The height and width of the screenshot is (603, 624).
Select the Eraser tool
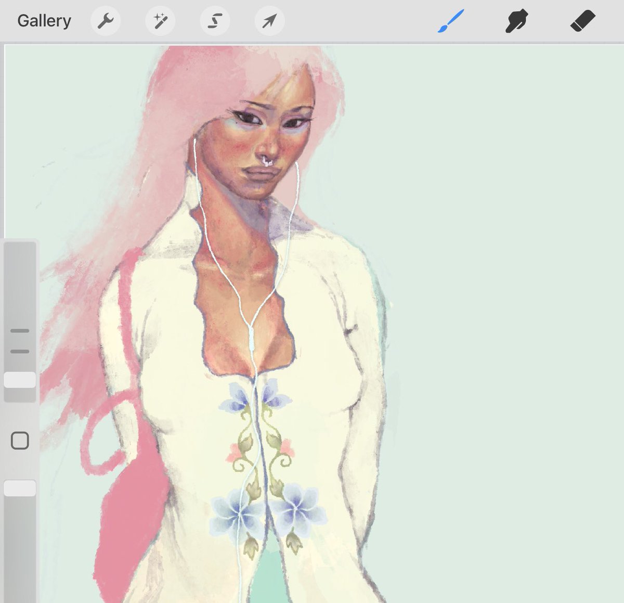[x=582, y=21]
